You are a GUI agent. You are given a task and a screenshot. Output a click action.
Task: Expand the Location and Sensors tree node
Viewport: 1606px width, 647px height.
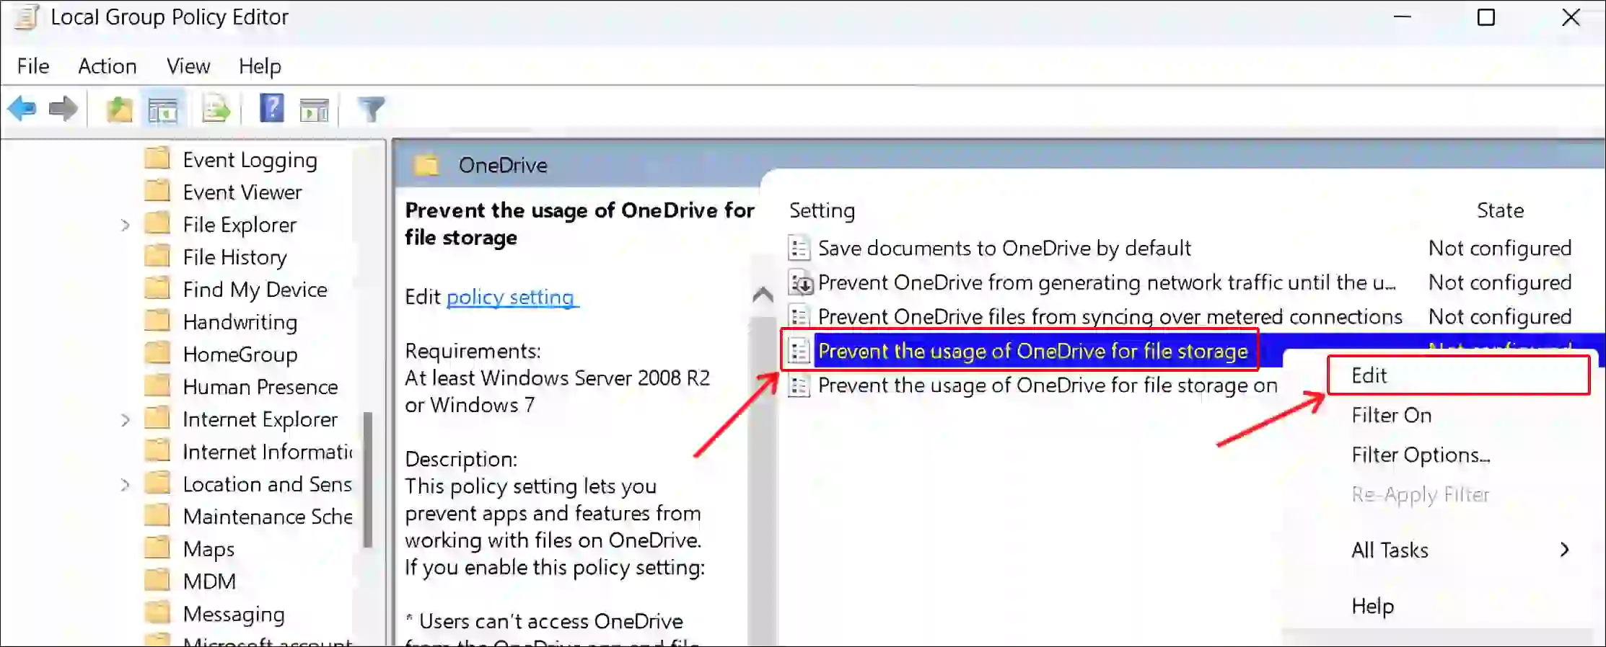[x=125, y=484]
